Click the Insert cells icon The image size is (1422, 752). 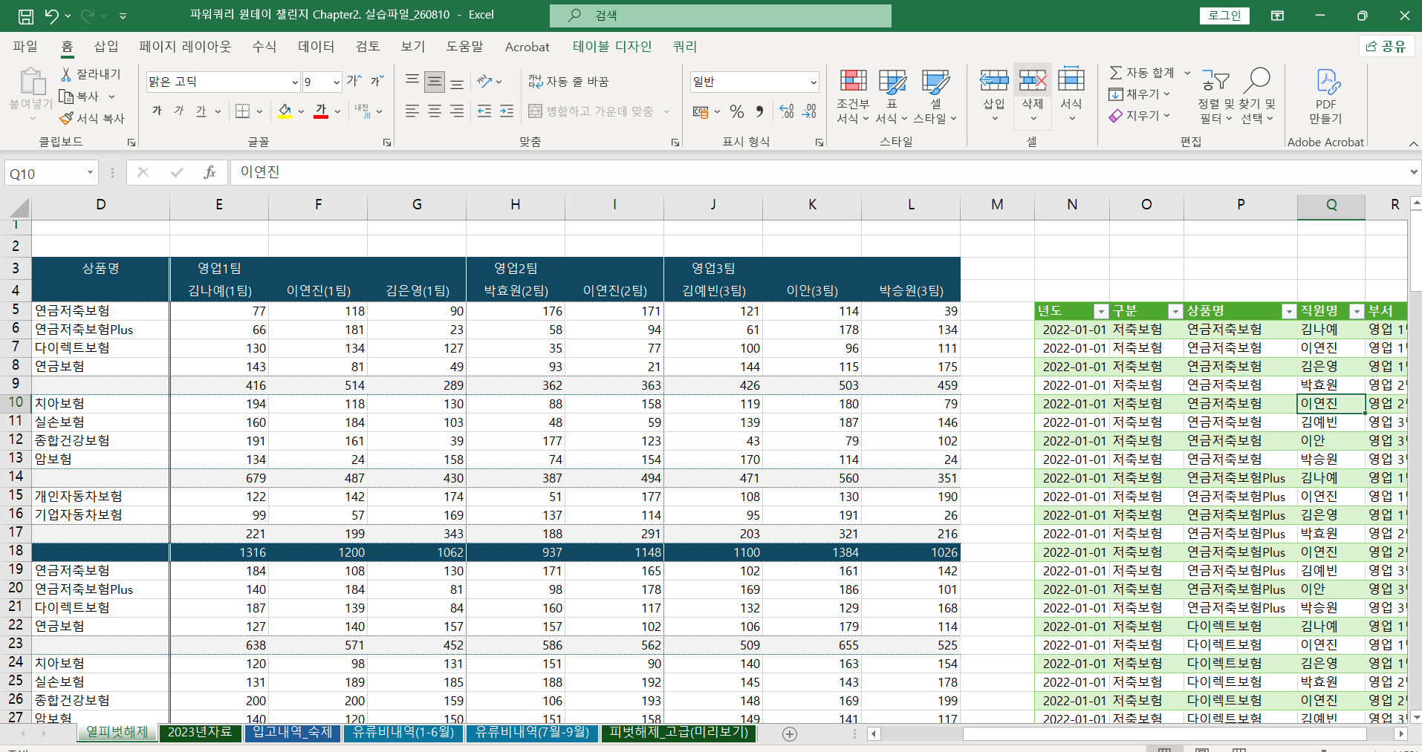pyautogui.click(x=993, y=80)
